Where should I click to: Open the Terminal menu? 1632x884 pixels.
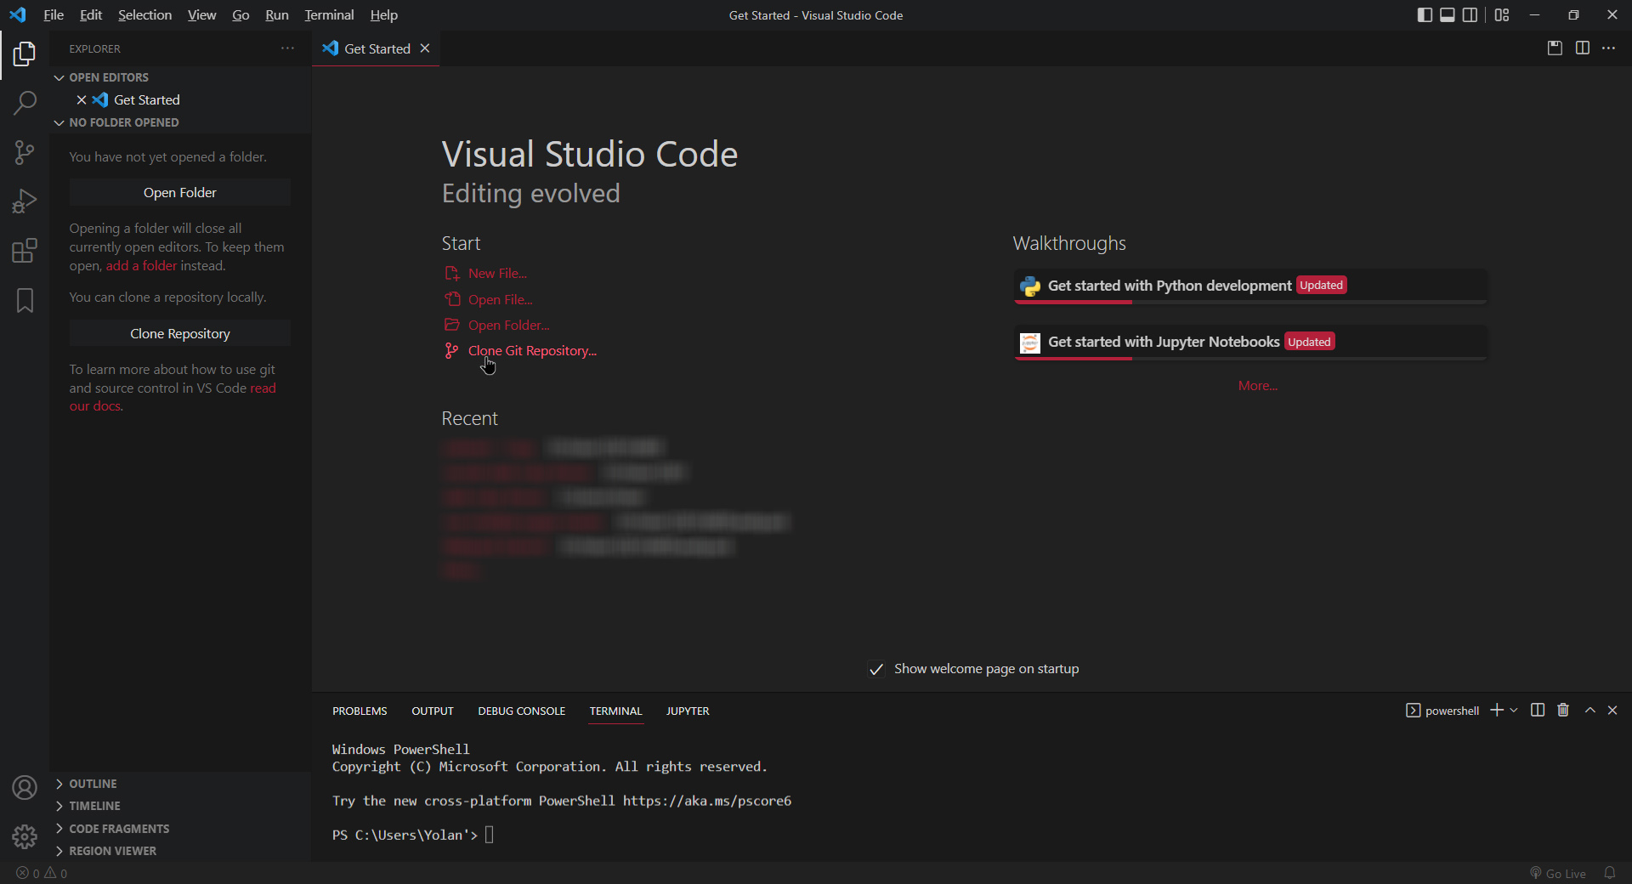tap(329, 15)
